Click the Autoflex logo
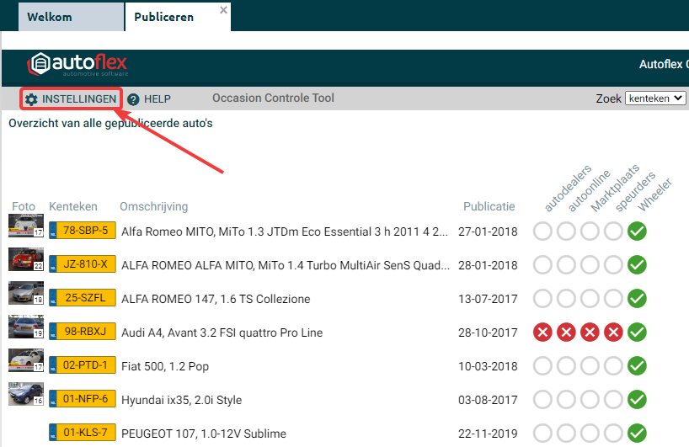The width and height of the screenshot is (689, 447). pyautogui.click(x=77, y=65)
